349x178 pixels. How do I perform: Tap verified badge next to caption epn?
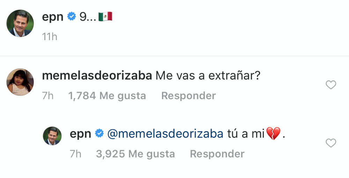click(72, 16)
